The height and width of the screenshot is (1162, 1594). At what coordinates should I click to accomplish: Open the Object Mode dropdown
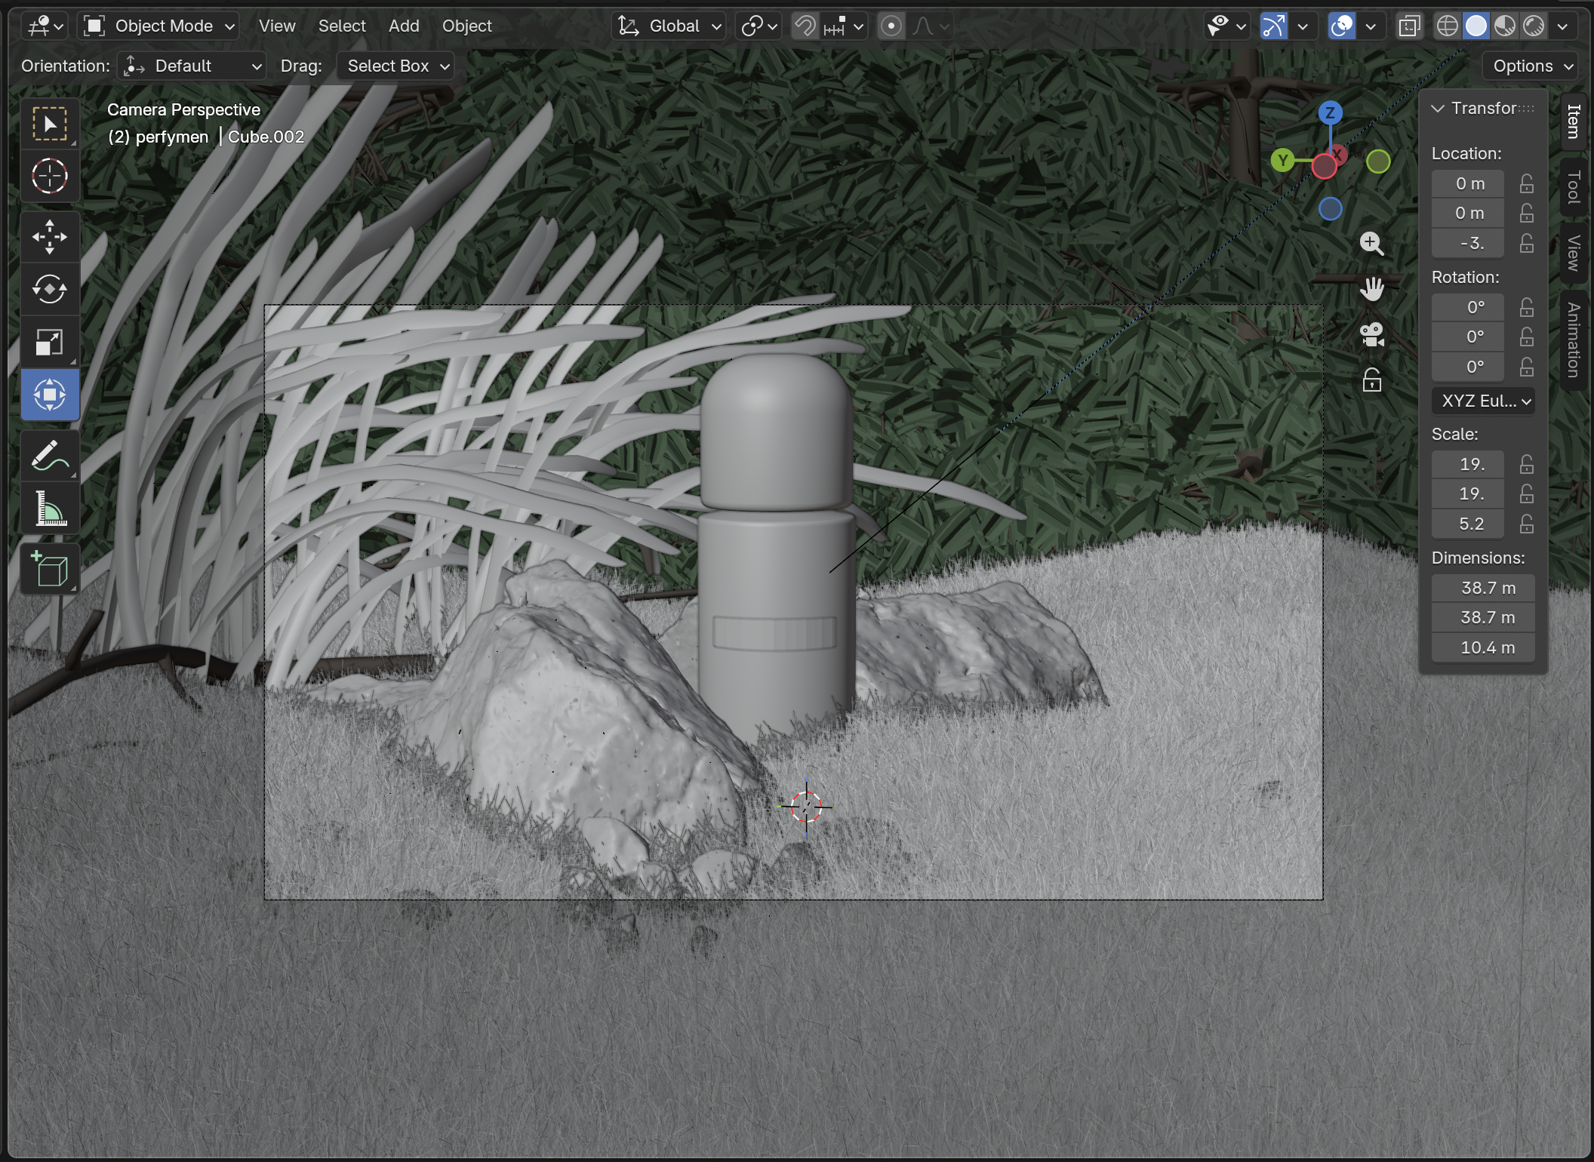click(x=159, y=26)
